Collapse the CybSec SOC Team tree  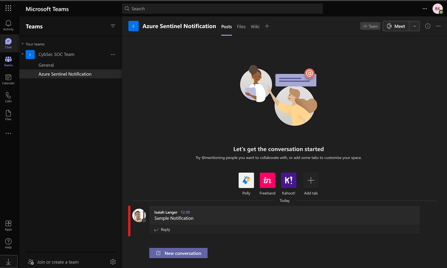pyautogui.click(x=22, y=54)
